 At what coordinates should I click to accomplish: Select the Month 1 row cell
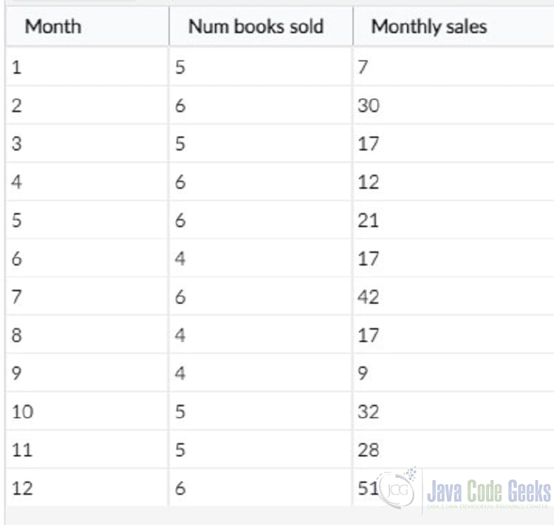pyautogui.click(x=87, y=66)
